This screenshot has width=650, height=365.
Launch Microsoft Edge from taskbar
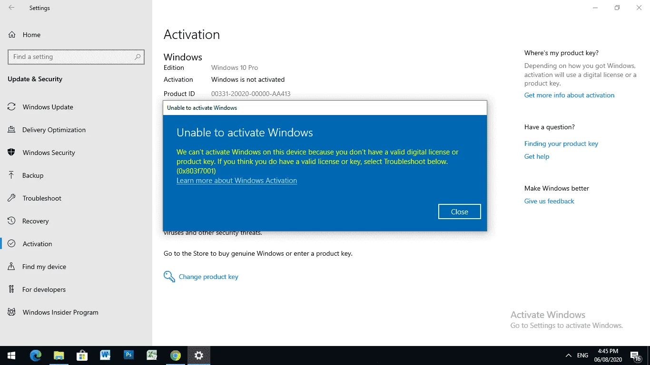point(36,355)
